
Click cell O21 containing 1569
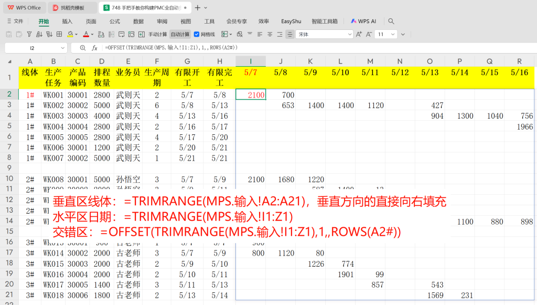click(430, 295)
